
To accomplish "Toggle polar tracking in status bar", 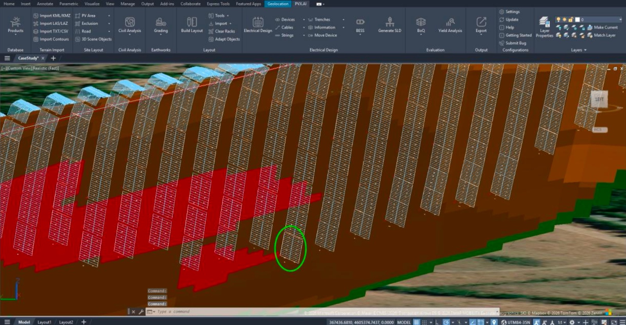I will point(446,322).
